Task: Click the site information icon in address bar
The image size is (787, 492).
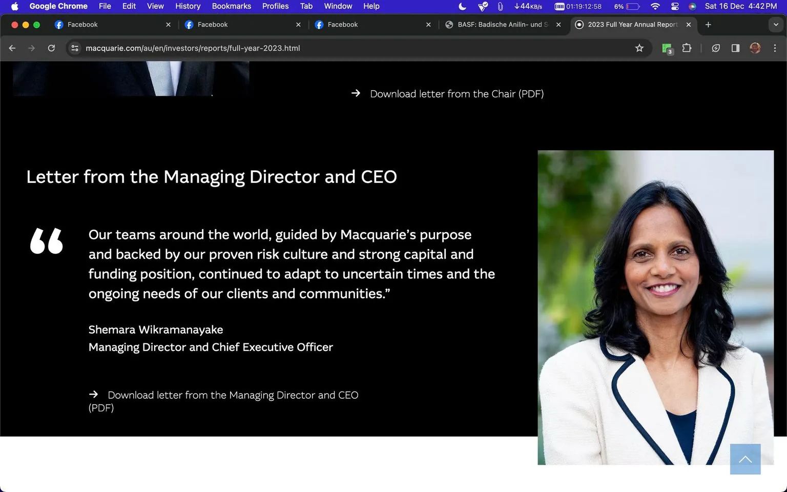Action: pyautogui.click(x=75, y=48)
